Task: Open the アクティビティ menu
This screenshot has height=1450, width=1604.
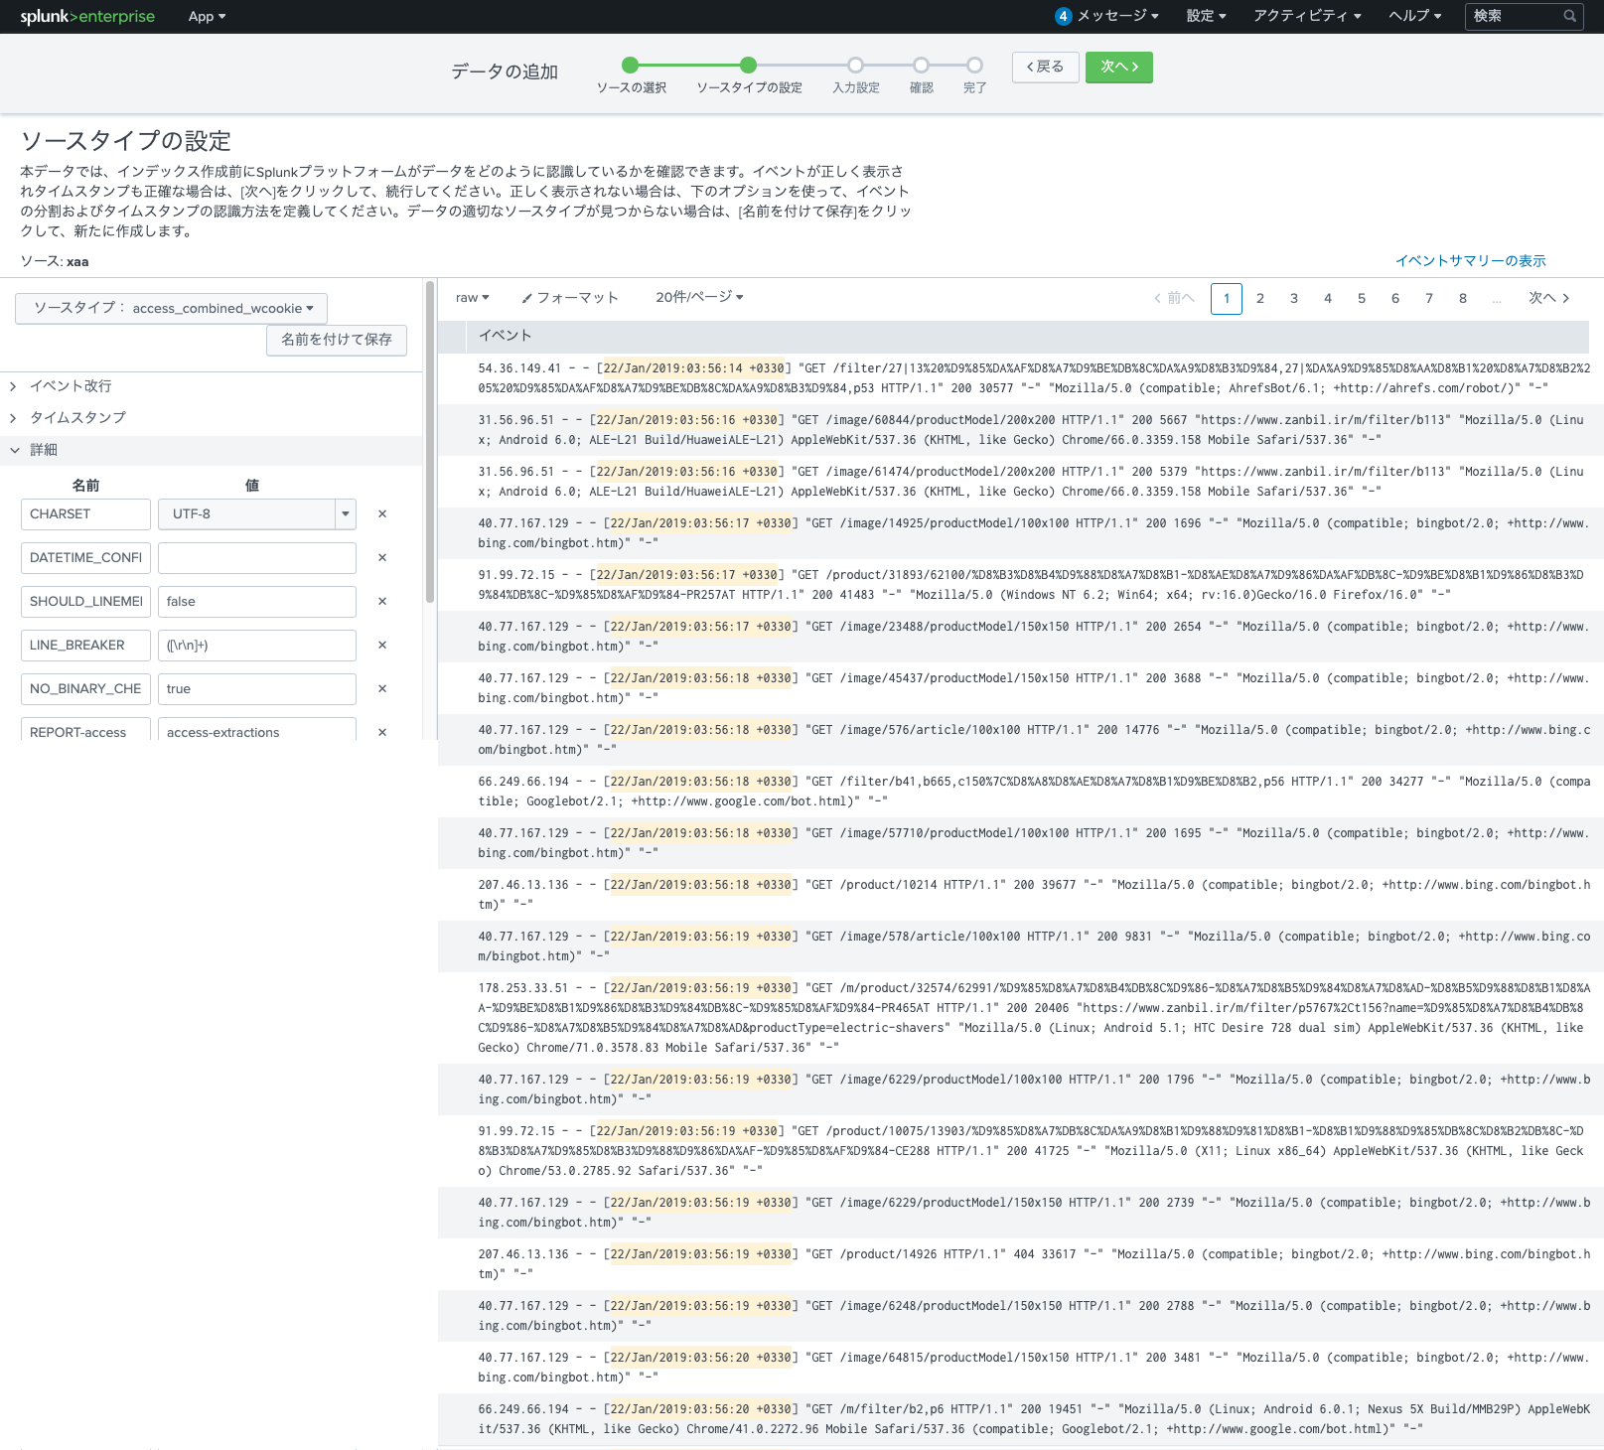Action: click(x=1307, y=16)
